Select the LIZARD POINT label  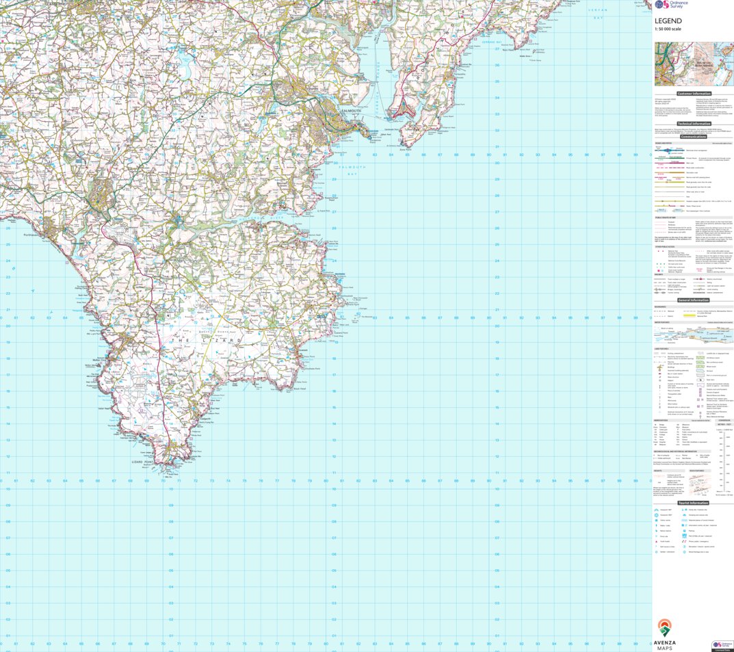pyautogui.click(x=142, y=462)
